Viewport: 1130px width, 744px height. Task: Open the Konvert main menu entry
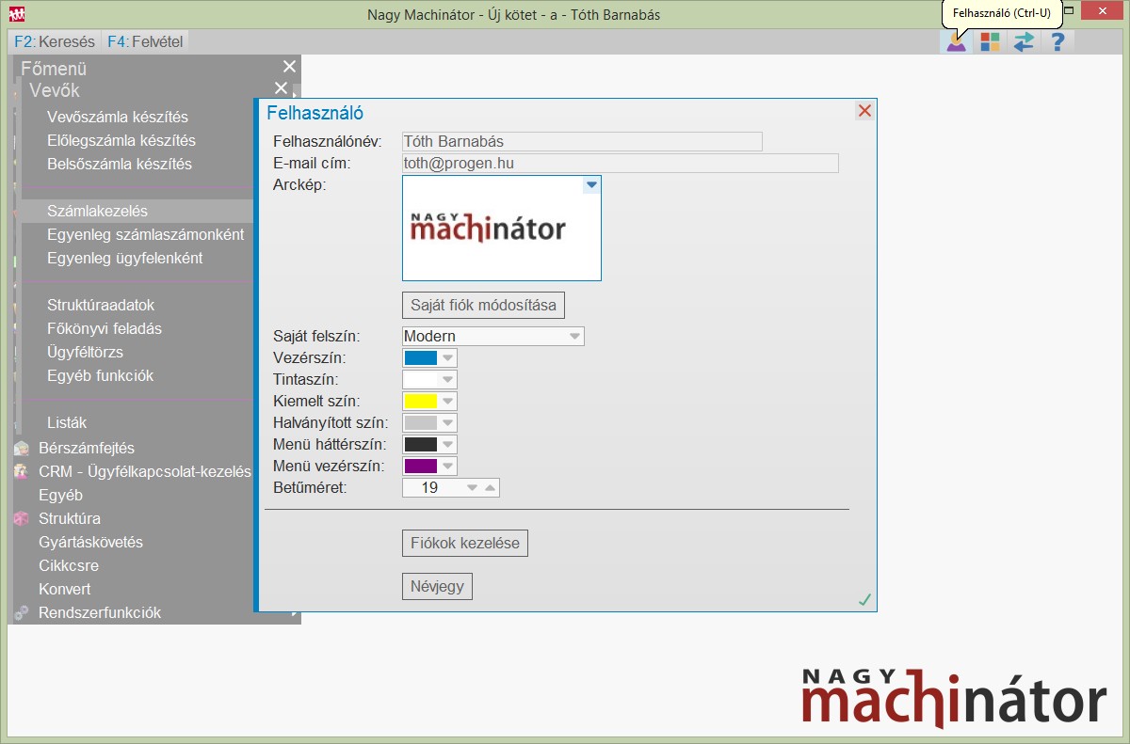coord(65,590)
